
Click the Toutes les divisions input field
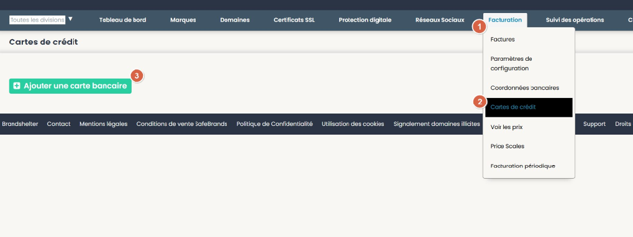click(37, 20)
